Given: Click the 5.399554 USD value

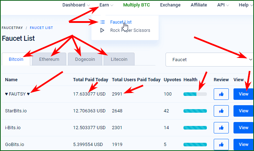Looking at the screenshot, I should (x=88, y=145).
